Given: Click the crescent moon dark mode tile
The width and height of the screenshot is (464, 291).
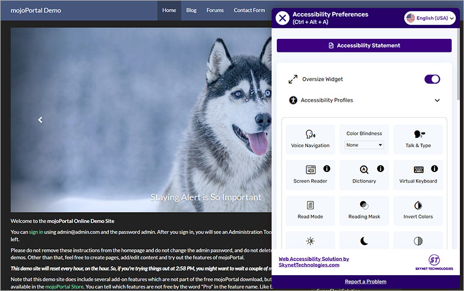Looking at the screenshot, I should [x=364, y=240].
